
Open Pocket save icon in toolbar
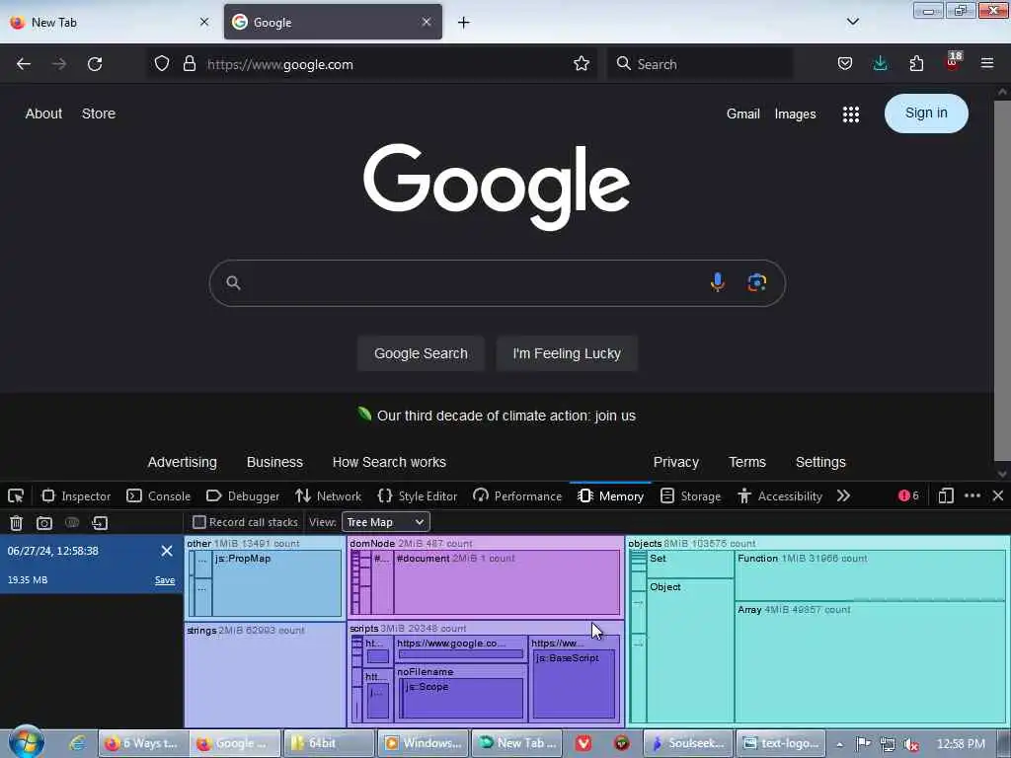(x=845, y=64)
